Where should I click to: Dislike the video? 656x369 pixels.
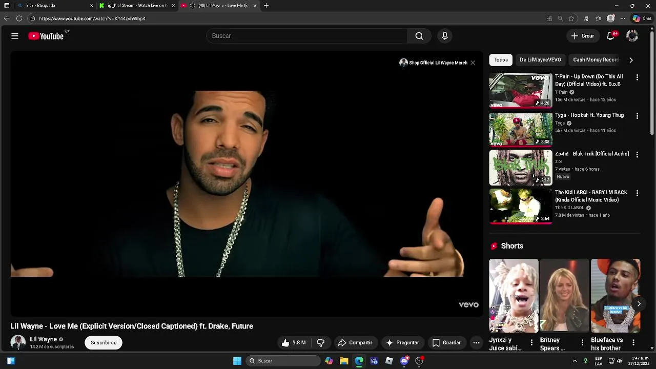321,343
